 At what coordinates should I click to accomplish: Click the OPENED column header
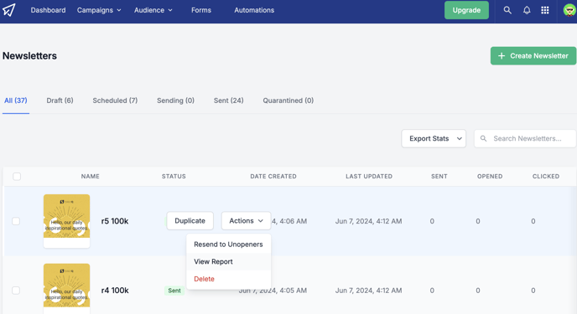490,177
